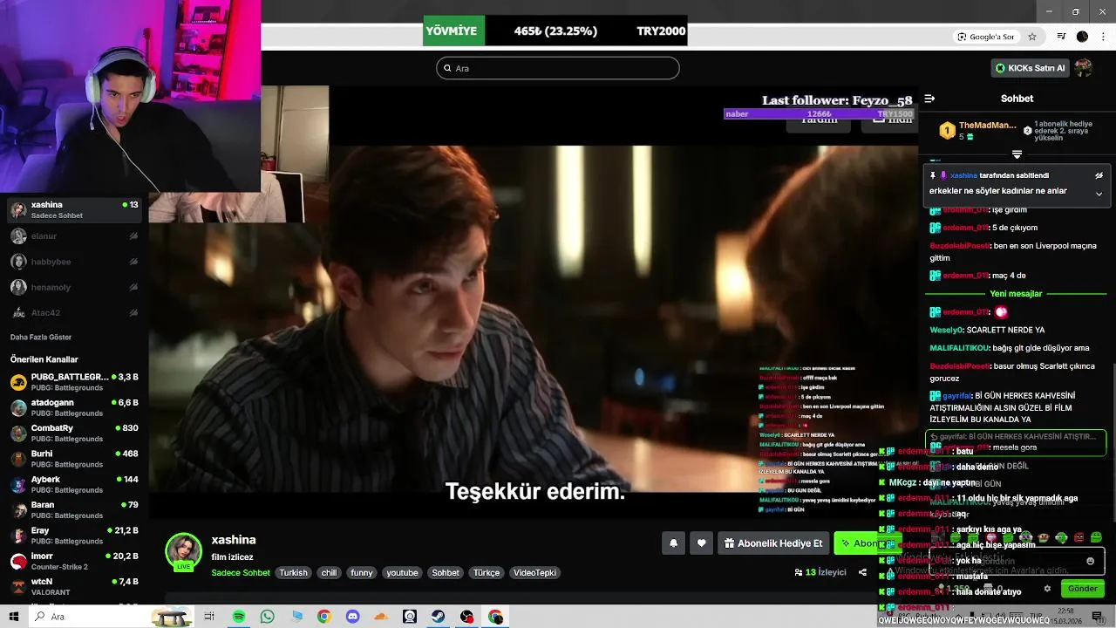Screen dimensions: 1116x628
Task: Open recommended channel Ayberk
Action: 74,484
